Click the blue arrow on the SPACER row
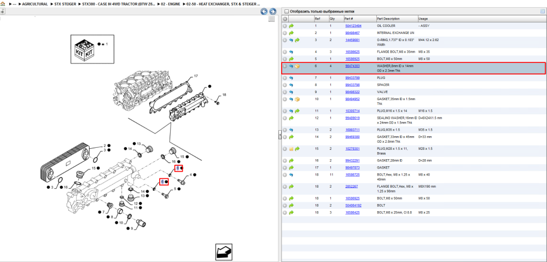 point(292,85)
